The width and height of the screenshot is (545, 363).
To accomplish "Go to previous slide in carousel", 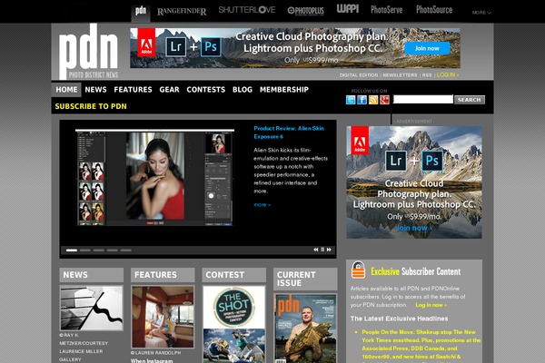I will [x=315, y=250].
